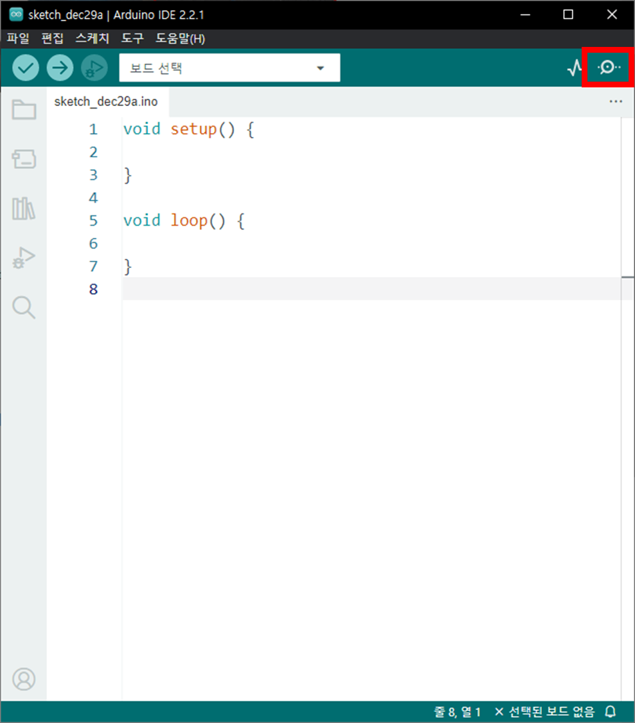Screen dimensions: 635x723
Task: Open notifications bell in status bar
Action: [x=611, y=712]
